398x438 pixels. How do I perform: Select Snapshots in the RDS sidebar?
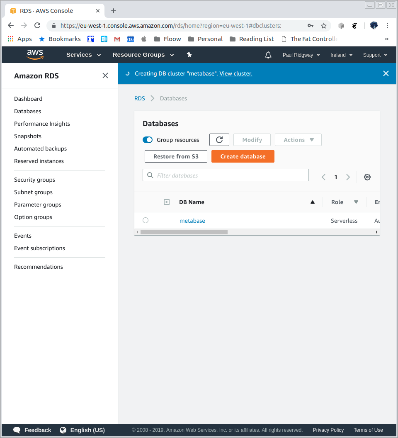click(27, 136)
